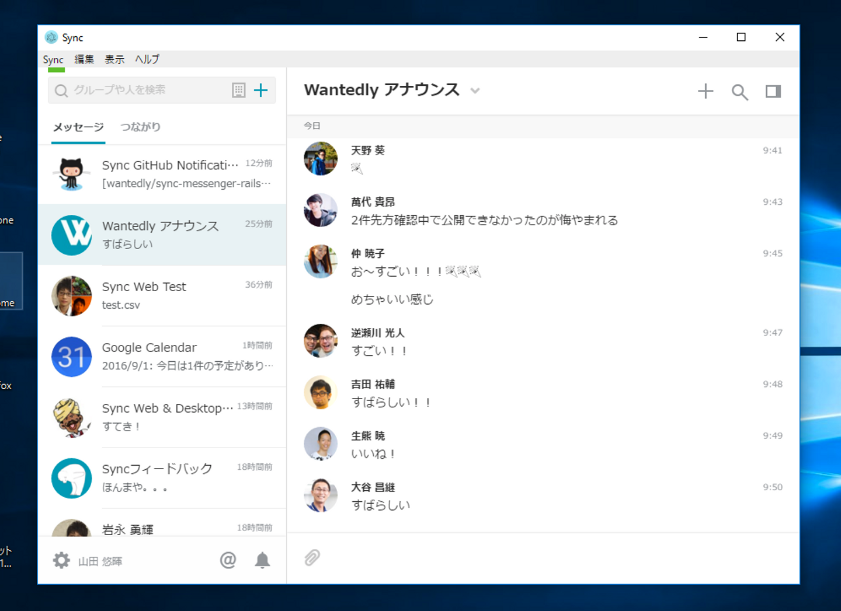
Task: Click 大谷 昌継's profile avatar
Action: coord(321,495)
